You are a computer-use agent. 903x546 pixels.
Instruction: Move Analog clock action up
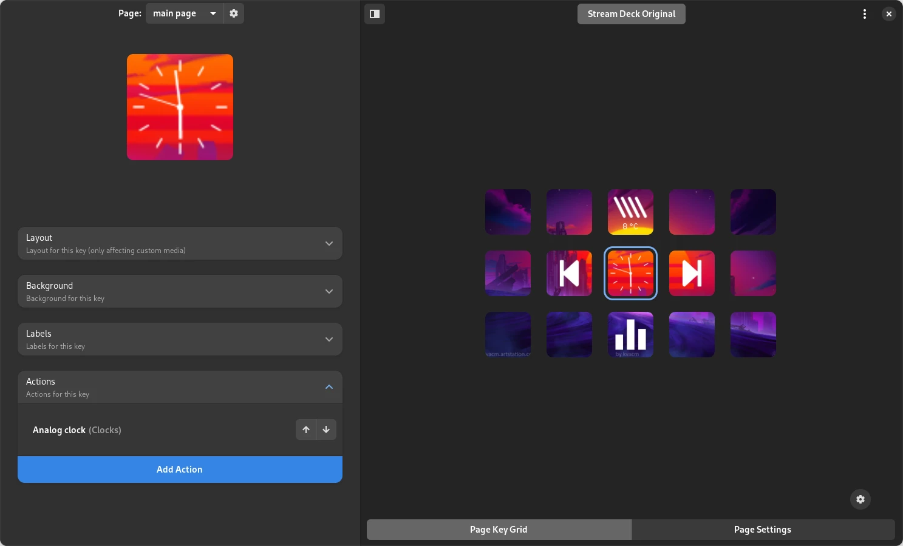tap(306, 430)
